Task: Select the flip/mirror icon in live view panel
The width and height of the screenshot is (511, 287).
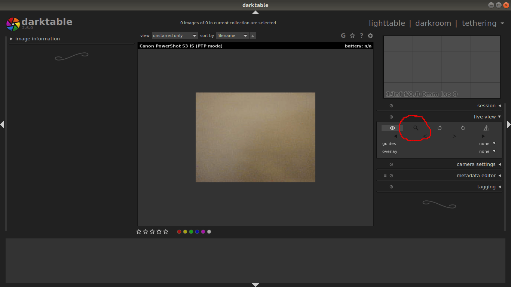Action: point(486,128)
